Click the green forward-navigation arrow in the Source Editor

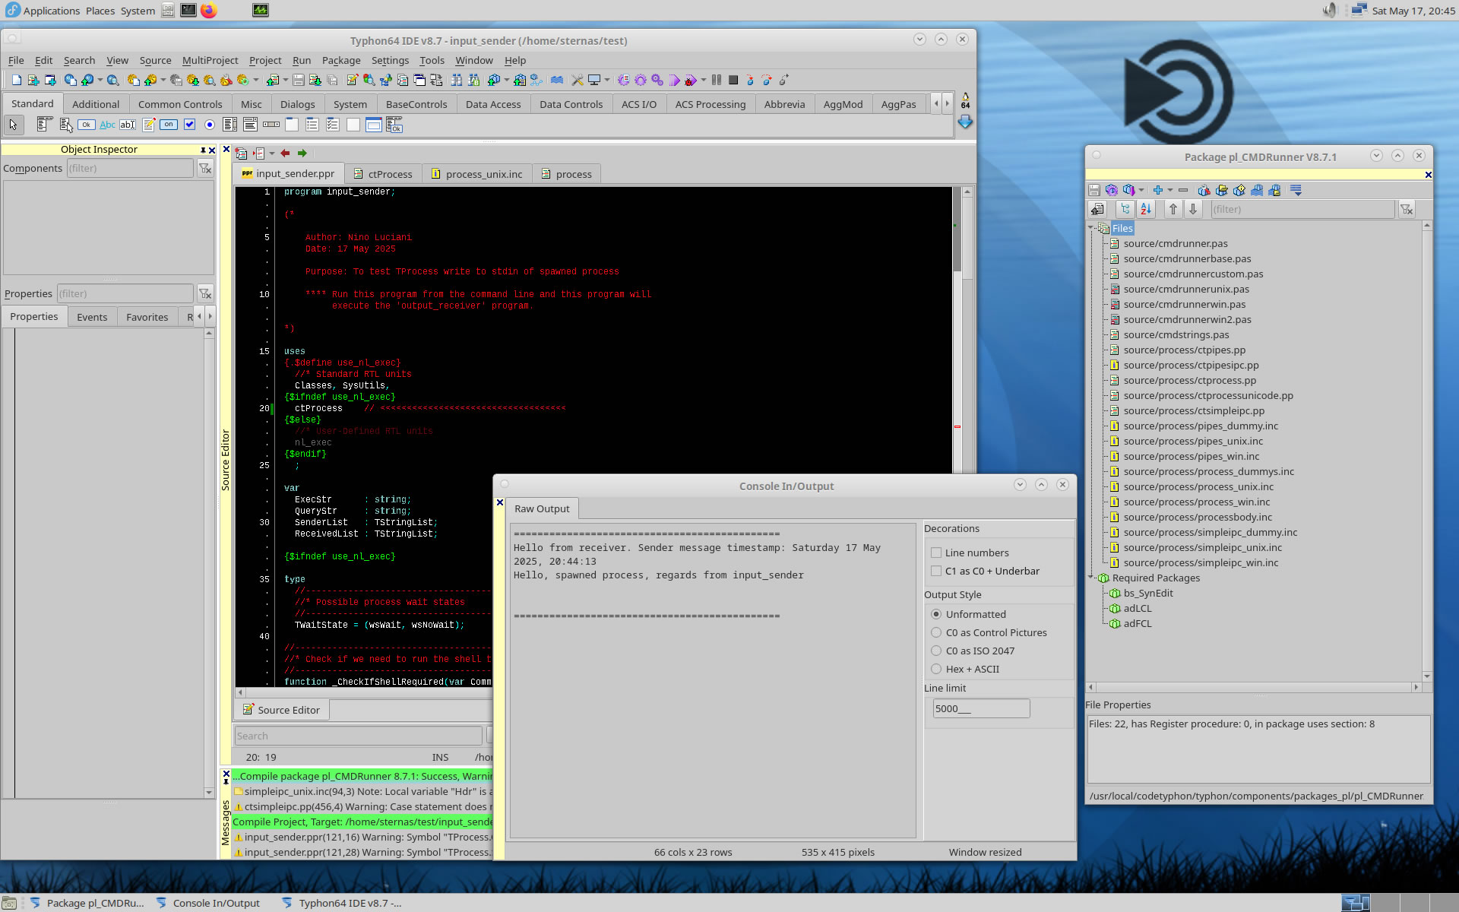302,154
